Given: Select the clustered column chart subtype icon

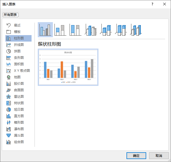Looking at the screenshot, I should (45, 30).
